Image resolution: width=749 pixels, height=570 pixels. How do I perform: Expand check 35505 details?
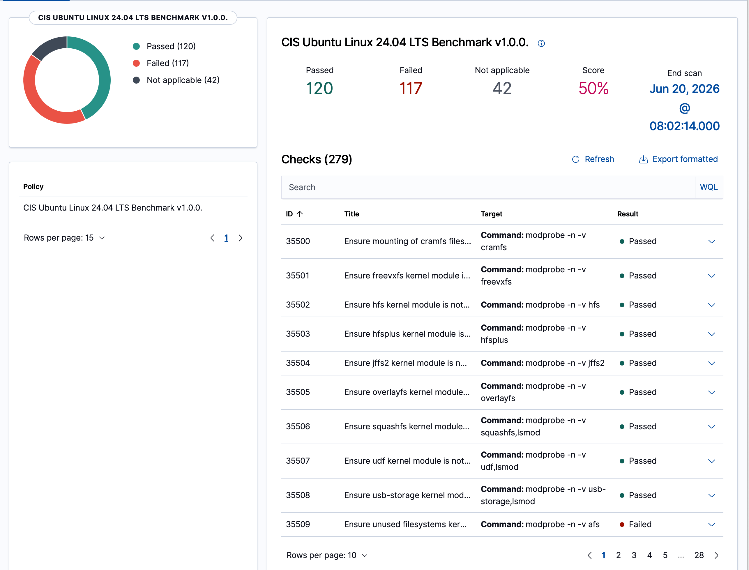(x=712, y=393)
